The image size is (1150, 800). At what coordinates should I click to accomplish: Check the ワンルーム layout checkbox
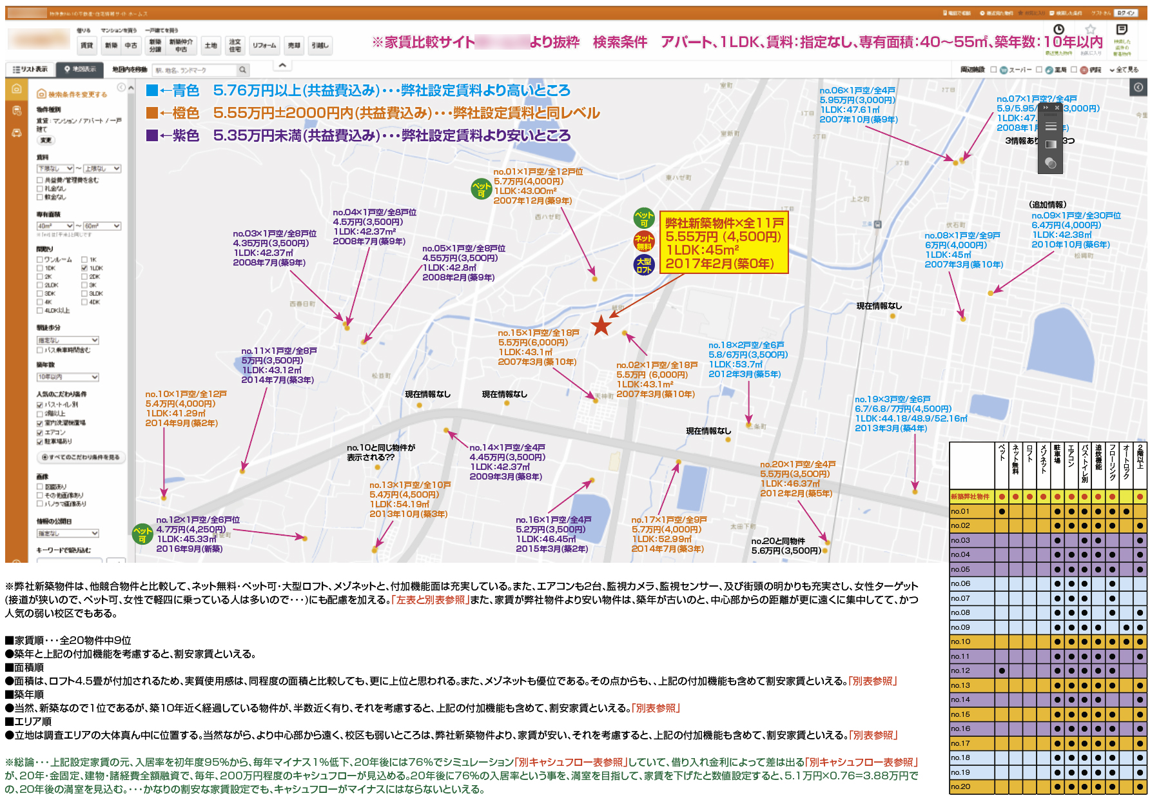[x=40, y=260]
